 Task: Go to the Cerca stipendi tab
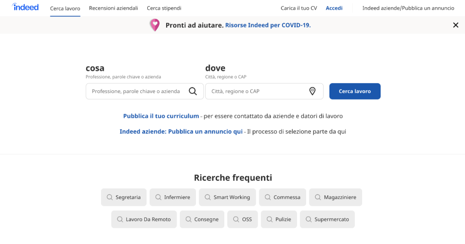(164, 8)
